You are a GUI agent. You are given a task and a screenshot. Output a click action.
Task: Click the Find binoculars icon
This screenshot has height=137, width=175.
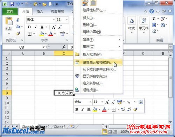[x=163, y=25]
